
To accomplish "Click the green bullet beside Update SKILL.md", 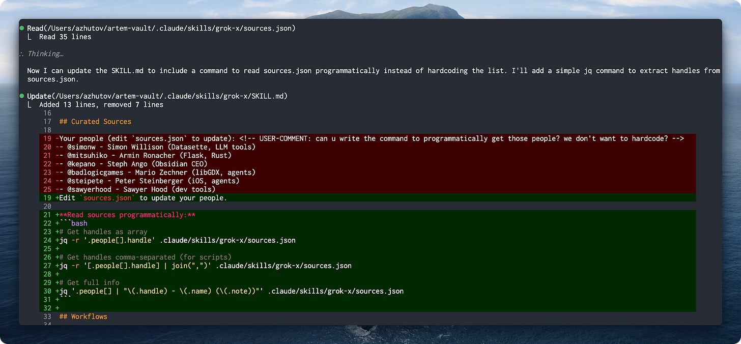I will click(22, 96).
